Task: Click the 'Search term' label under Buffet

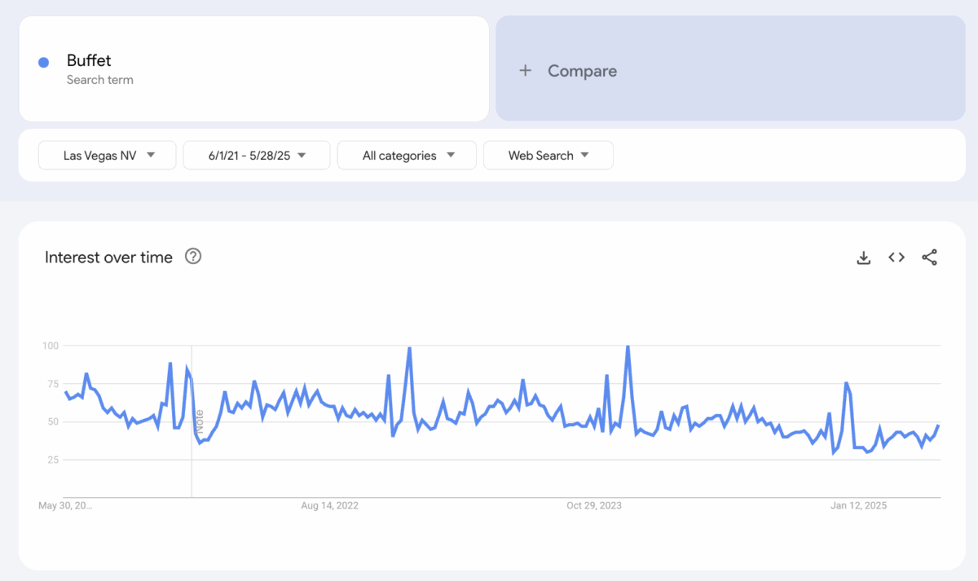Action: click(x=100, y=80)
